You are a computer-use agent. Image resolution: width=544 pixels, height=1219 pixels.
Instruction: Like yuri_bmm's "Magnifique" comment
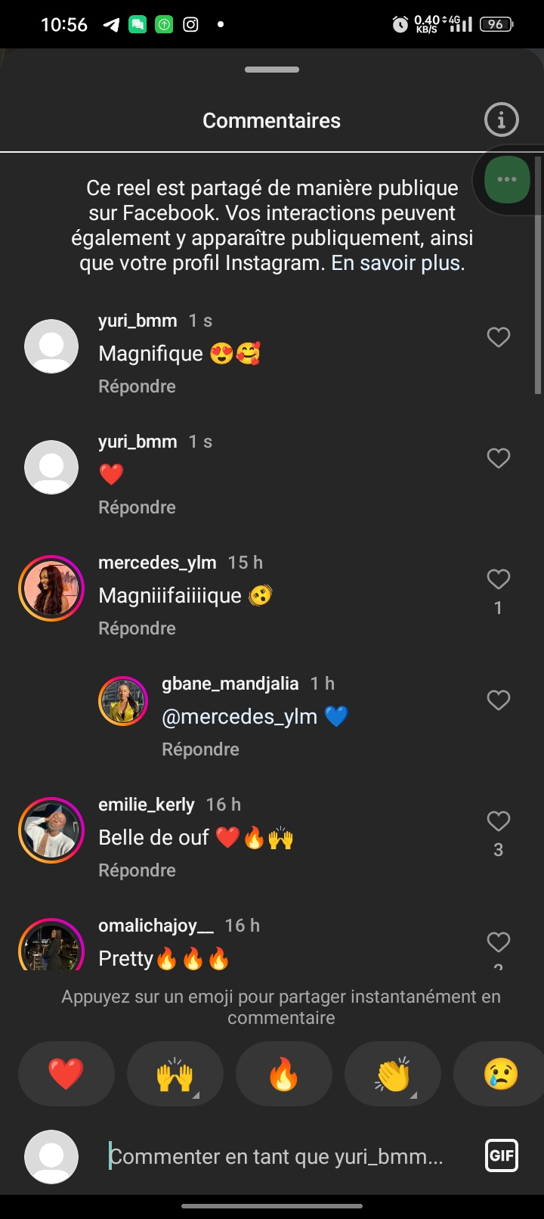498,337
